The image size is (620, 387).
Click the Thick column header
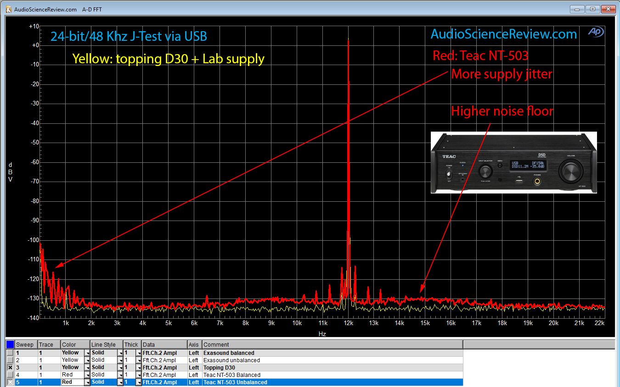coord(132,345)
